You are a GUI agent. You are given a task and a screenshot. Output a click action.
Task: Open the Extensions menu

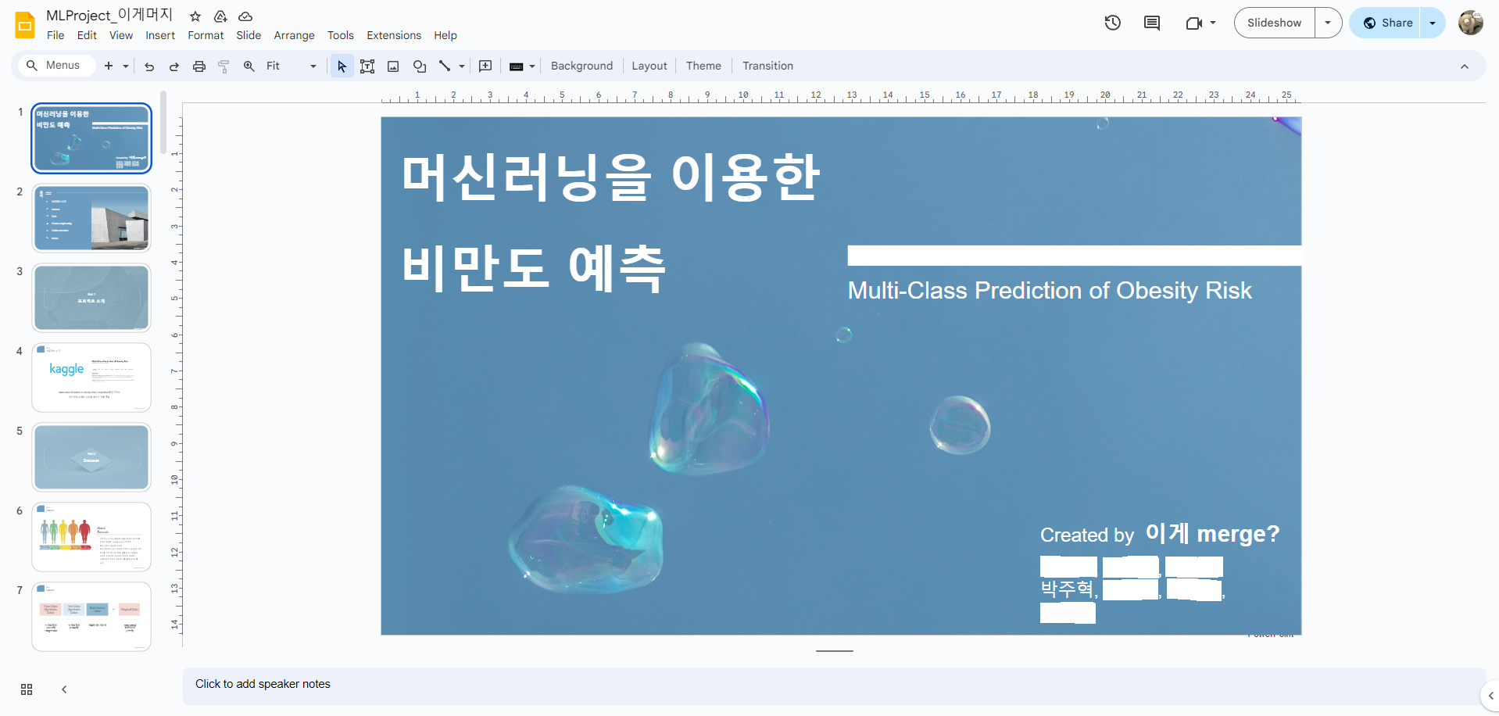pos(393,35)
